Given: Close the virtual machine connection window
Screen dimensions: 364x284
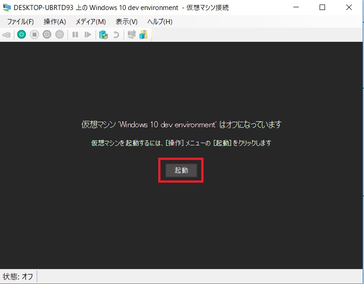Looking at the screenshot, I should (x=349, y=7).
